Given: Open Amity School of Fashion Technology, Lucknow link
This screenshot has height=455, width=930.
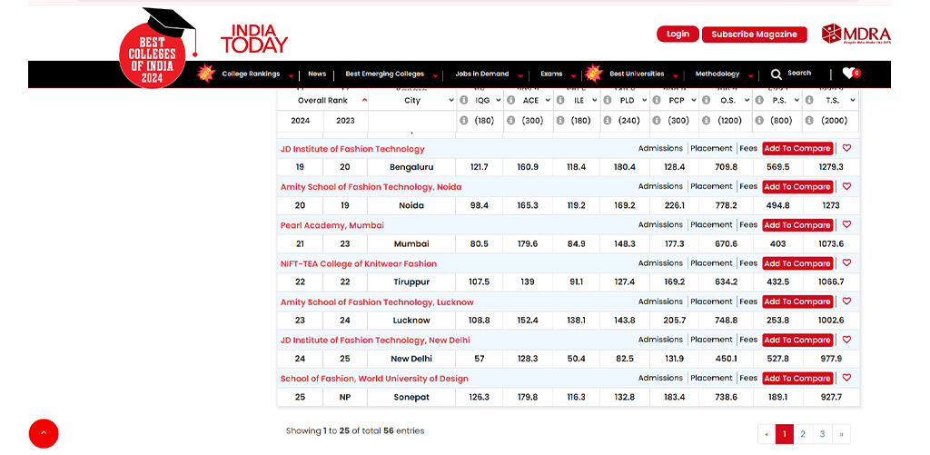Looking at the screenshot, I should click(377, 302).
